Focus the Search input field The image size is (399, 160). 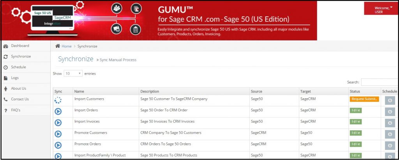[x=380, y=82]
